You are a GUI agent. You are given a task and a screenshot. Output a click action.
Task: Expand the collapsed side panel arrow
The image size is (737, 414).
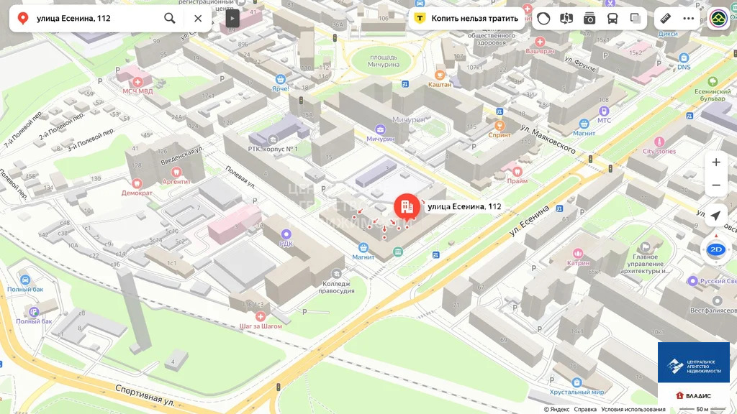pyautogui.click(x=232, y=18)
